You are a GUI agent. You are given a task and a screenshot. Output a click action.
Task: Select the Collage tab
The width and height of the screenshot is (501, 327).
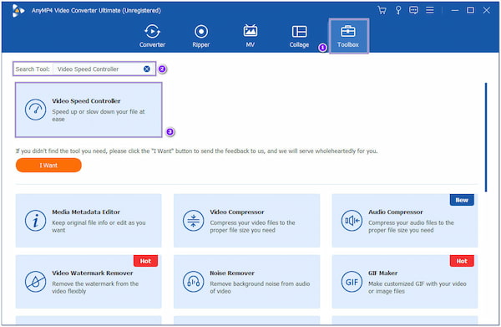(x=299, y=36)
